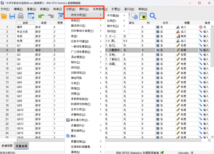This screenshot has height=154, width=214.
Task: Open the recall dialogs toolbar icon
Action: click(31, 16)
